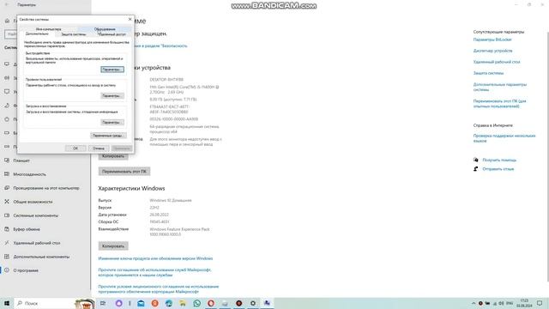The image size is (549, 309).
Task: Open Дополнительные параметры системы link
Action: pos(499,87)
